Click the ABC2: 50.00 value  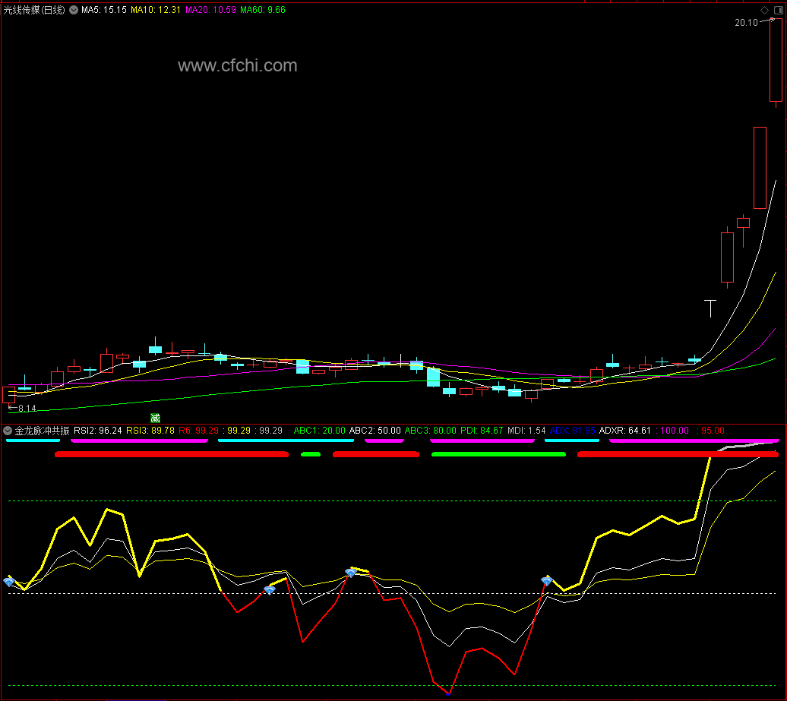click(x=375, y=431)
